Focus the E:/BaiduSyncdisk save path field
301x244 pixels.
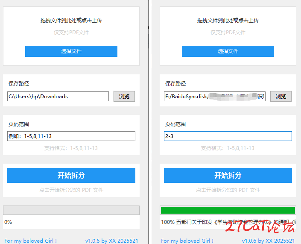point(215,96)
